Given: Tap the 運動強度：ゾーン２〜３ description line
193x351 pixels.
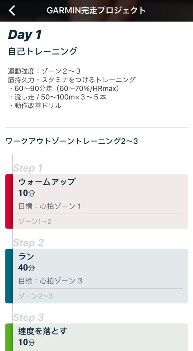Looking at the screenshot, I should click(x=44, y=71).
